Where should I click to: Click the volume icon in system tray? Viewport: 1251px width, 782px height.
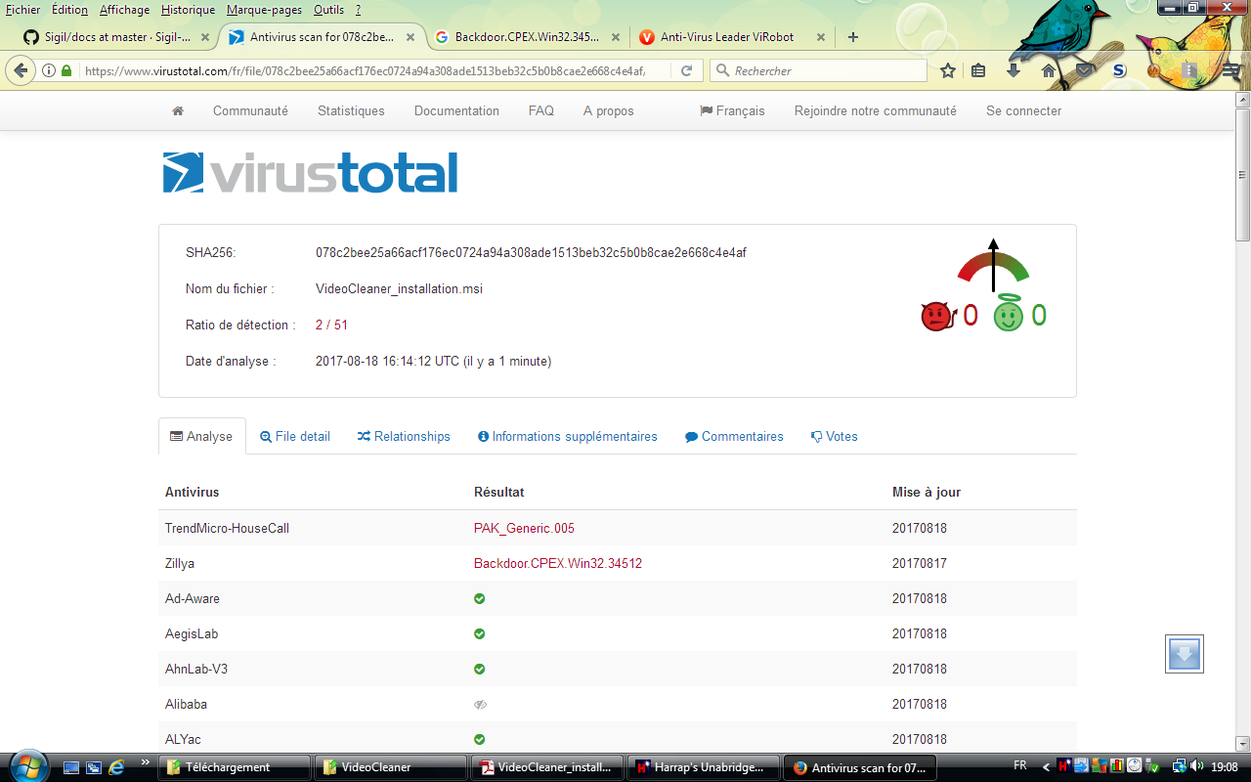(x=1198, y=766)
